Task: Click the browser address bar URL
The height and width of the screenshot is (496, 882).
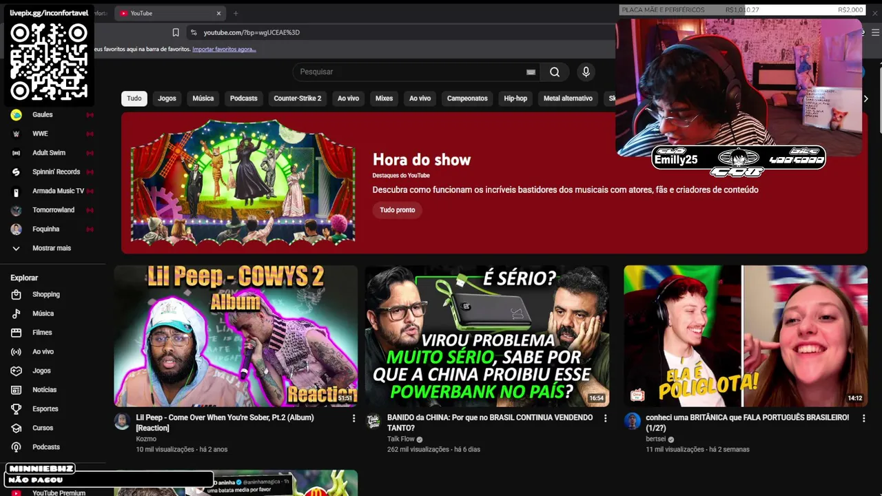Action: (252, 32)
